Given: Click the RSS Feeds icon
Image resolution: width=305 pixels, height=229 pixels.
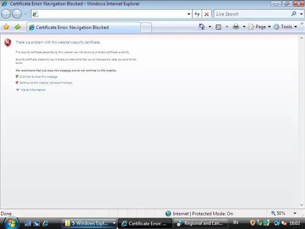Looking at the screenshot, I should [218, 27].
